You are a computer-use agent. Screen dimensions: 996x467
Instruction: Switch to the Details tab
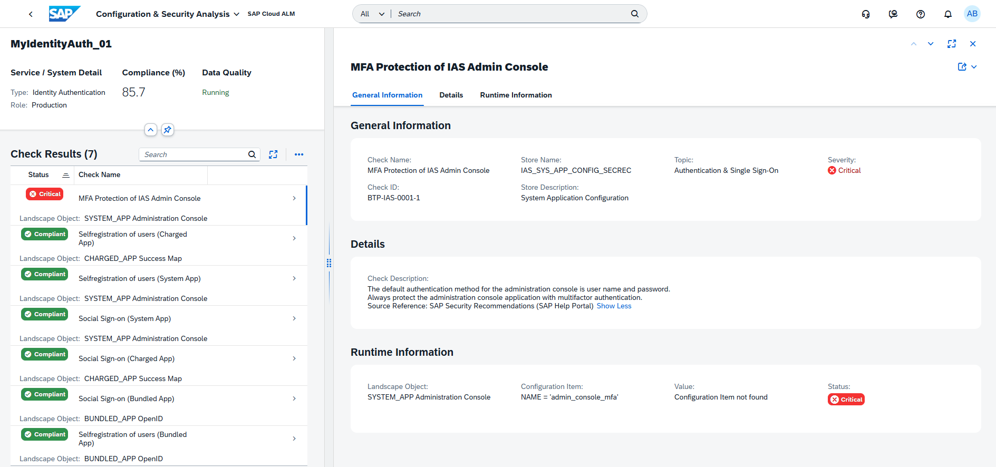click(451, 95)
